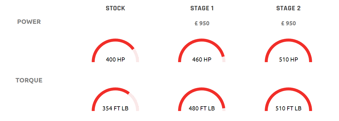The width and height of the screenshot is (339, 121).
Task: Click the POWER row label
Action: 29,22
